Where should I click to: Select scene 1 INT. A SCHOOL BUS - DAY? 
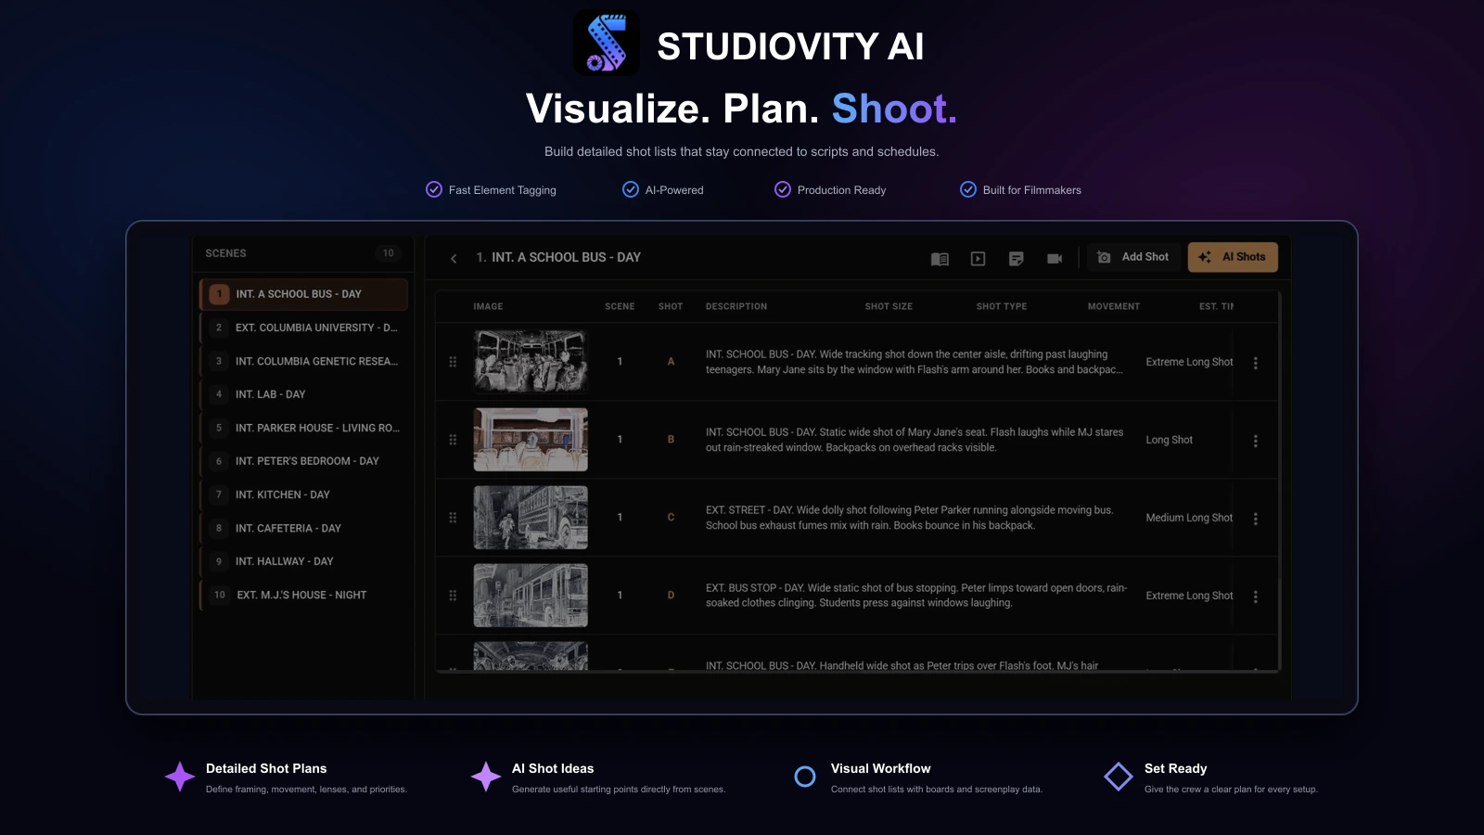point(304,294)
